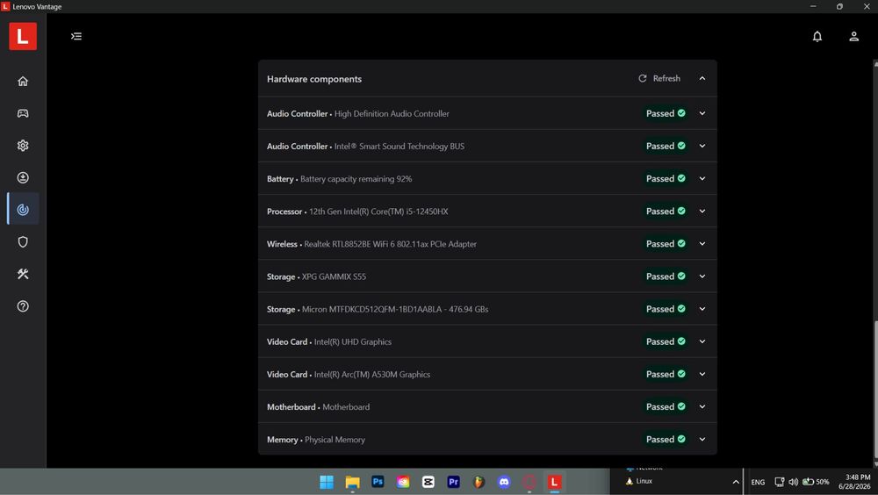Open the clock showing 3:48 PM
This screenshot has width=878, height=495.
point(854,482)
